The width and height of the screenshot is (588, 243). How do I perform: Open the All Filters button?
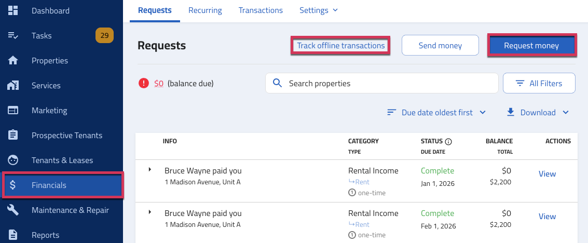[539, 83]
